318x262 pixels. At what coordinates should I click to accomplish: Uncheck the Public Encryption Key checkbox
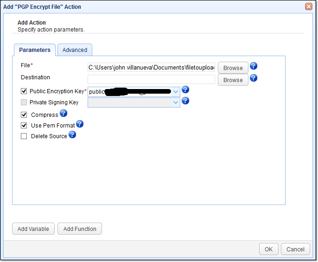click(x=24, y=91)
